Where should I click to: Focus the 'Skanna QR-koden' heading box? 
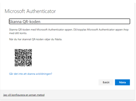[x=69, y=22]
